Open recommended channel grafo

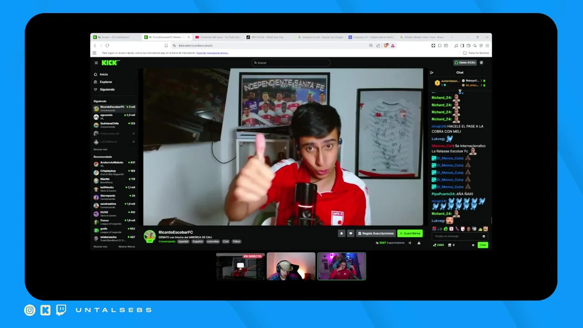click(114, 230)
